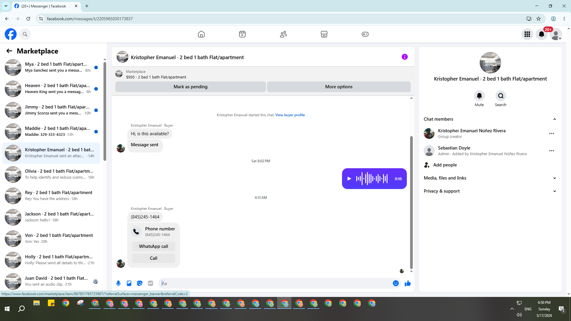571x321 pixels.
Task: Open the Windows notification center
Action: [x=562, y=309]
